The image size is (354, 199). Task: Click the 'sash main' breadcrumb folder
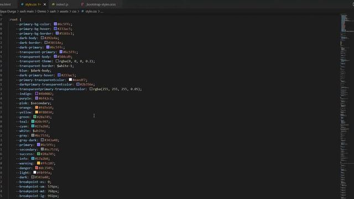click(x=27, y=11)
